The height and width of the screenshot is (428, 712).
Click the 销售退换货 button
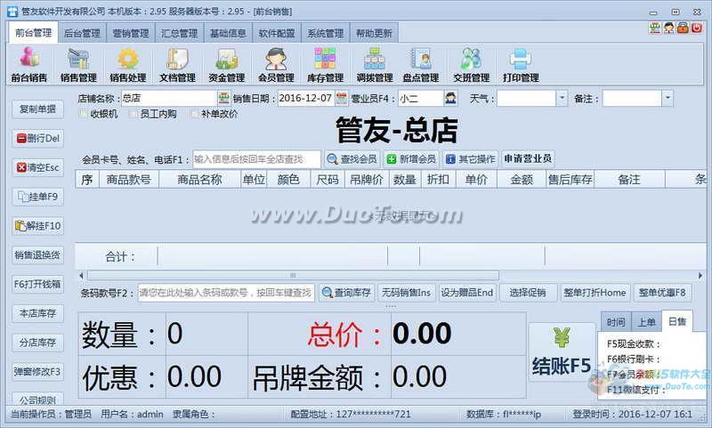pos(37,255)
